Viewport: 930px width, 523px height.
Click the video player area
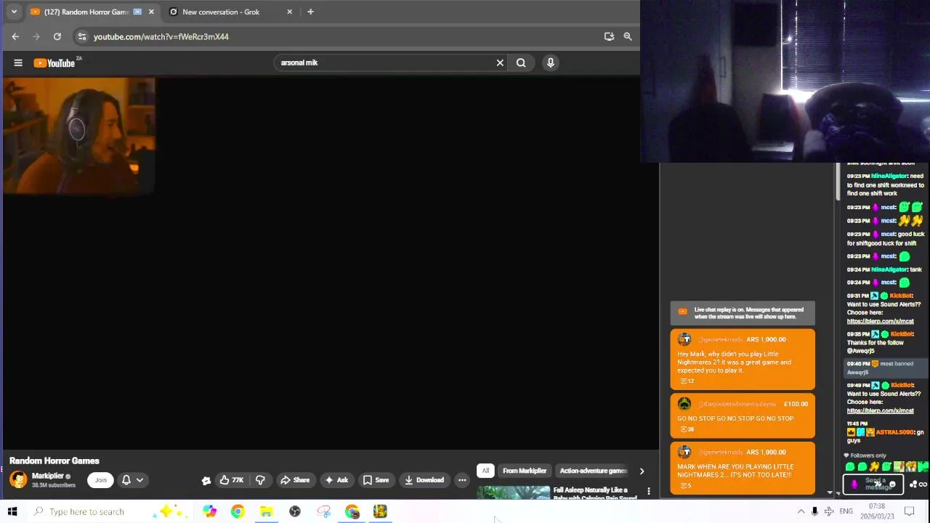(331, 261)
